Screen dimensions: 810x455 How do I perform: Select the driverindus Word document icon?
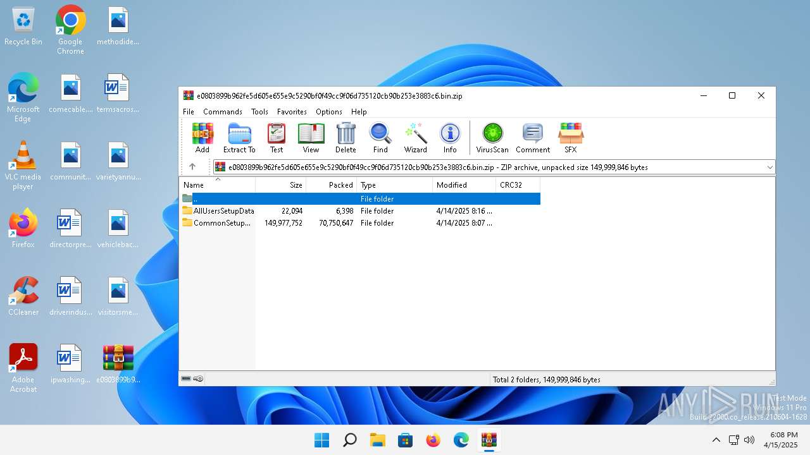(x=70, y=296)
